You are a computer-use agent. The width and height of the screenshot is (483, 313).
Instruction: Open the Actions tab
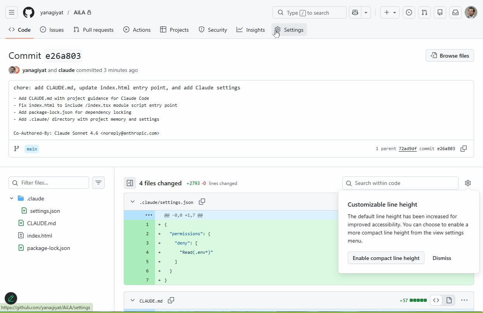point(137,30)
